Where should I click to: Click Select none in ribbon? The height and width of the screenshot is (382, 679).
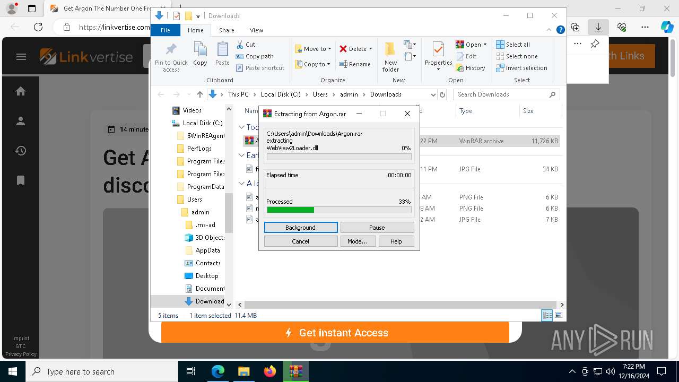click(x=517, y=56)
